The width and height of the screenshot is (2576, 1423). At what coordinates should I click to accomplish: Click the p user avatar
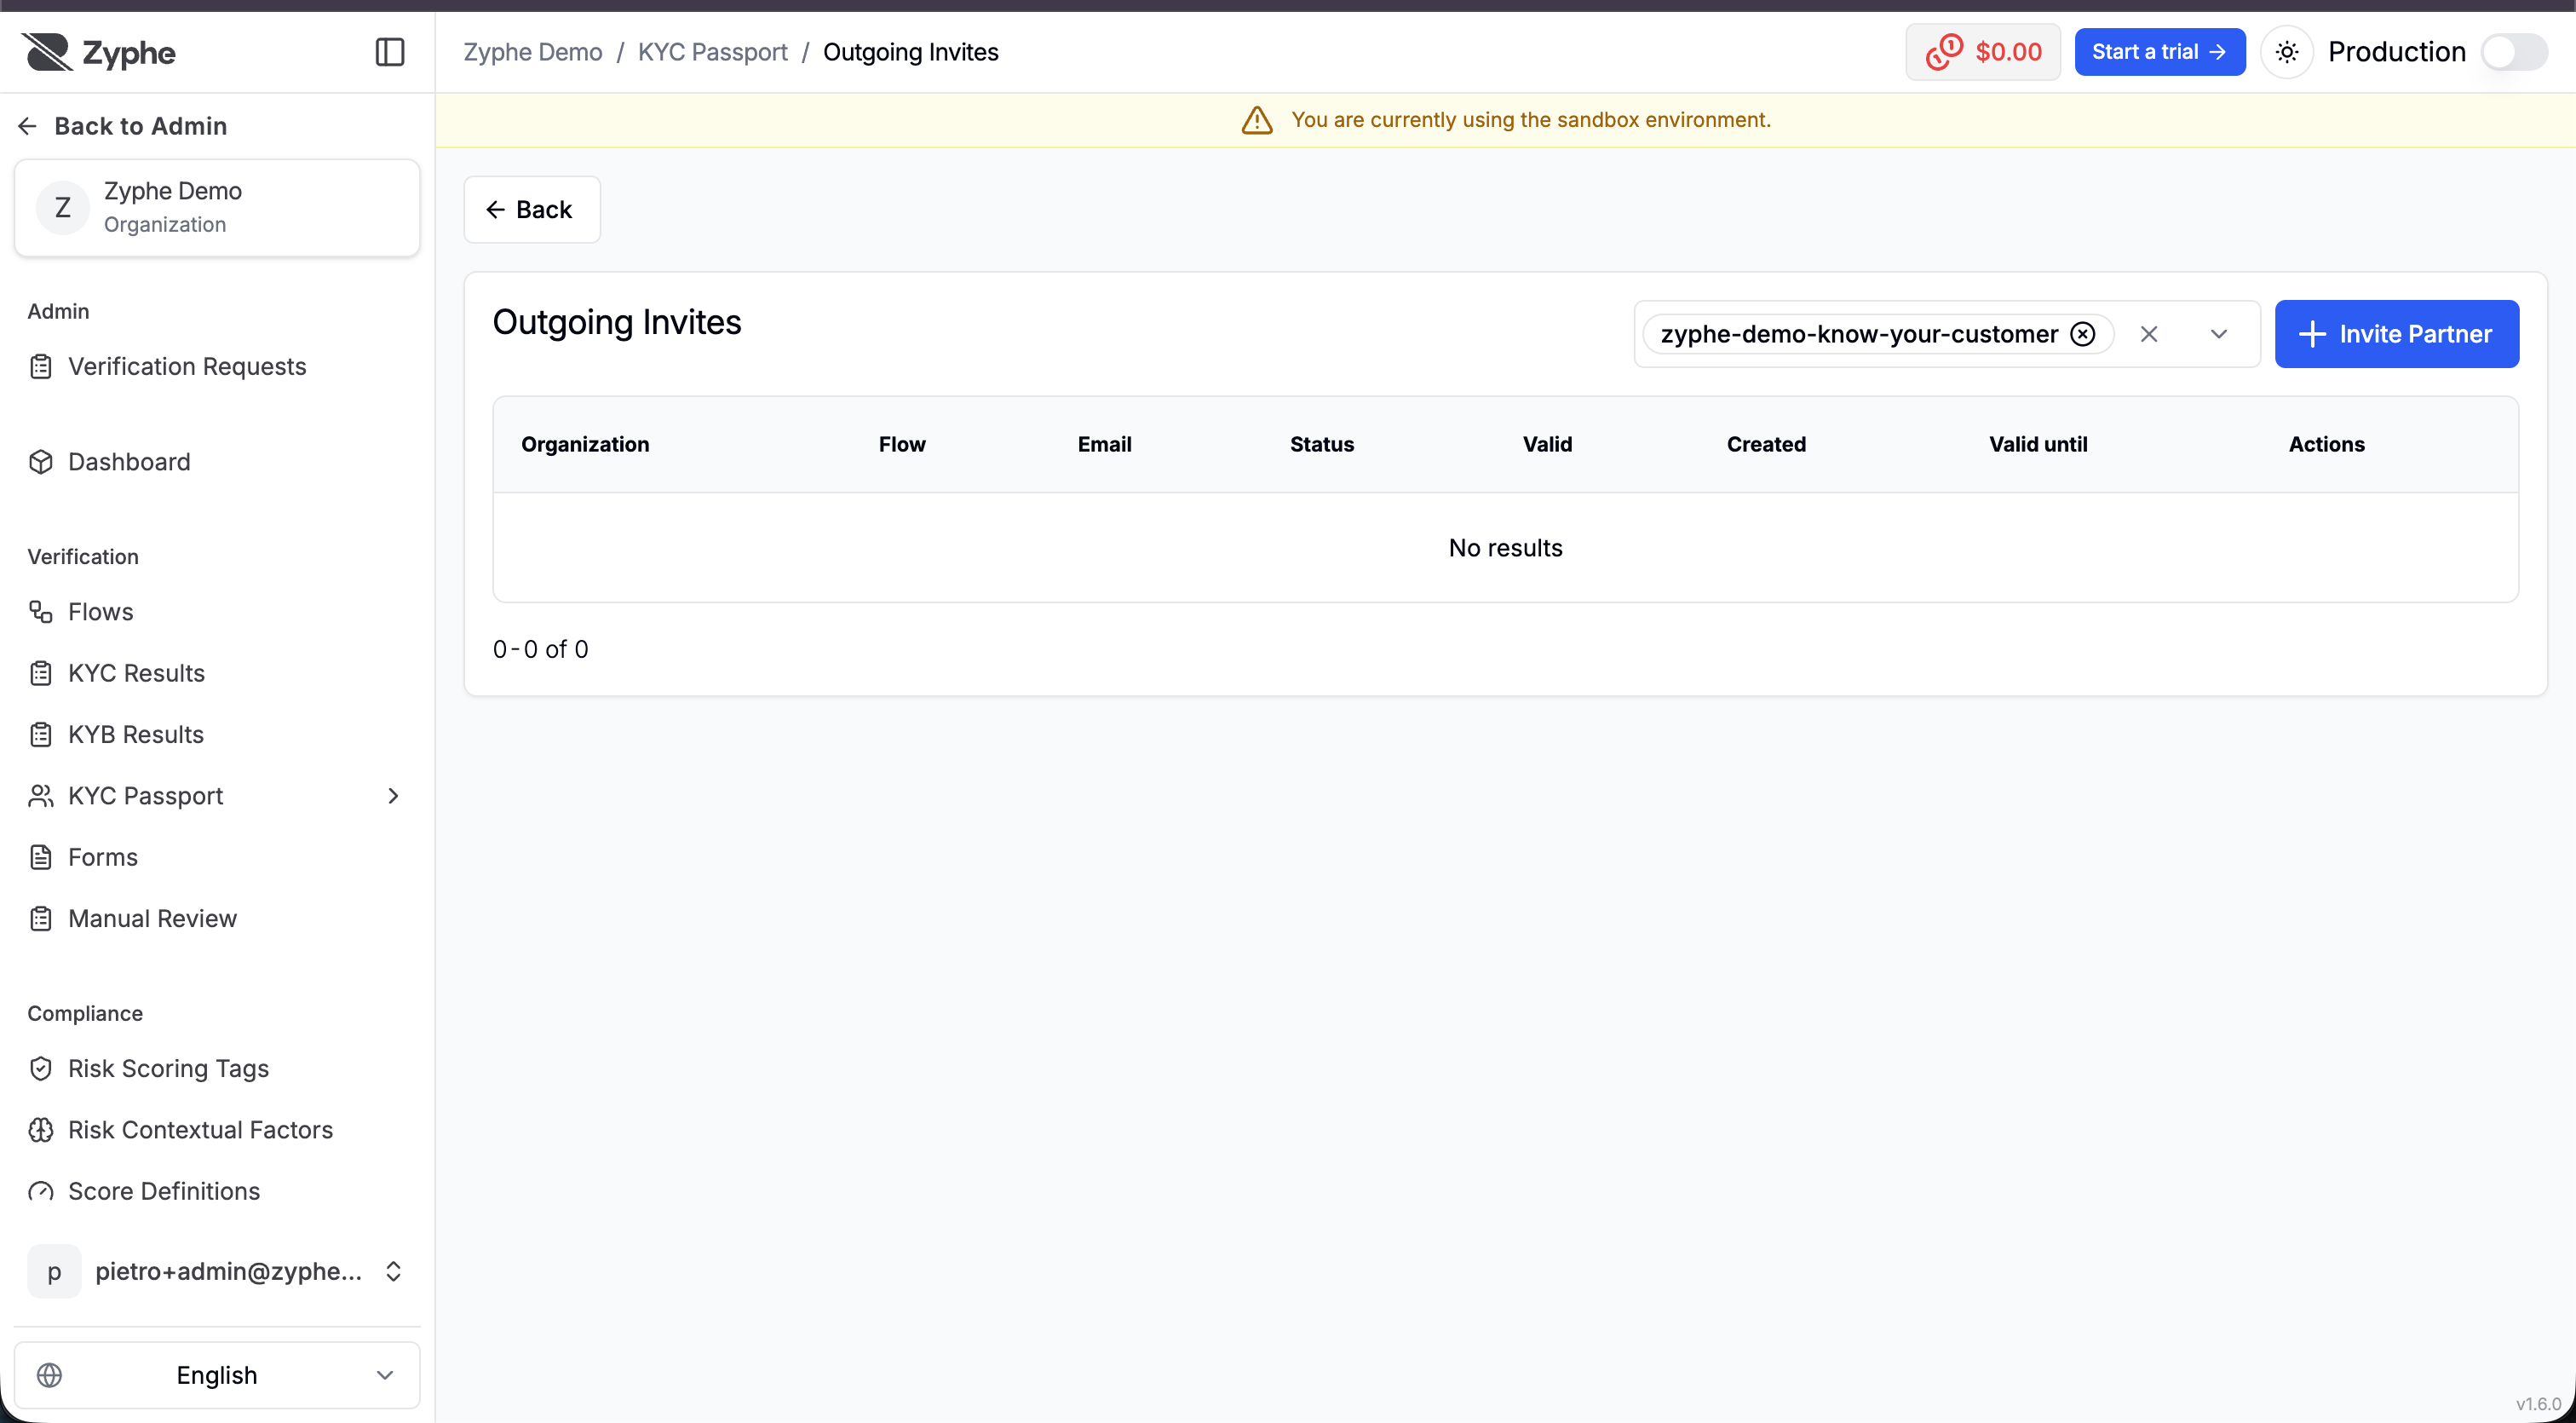54,1272
